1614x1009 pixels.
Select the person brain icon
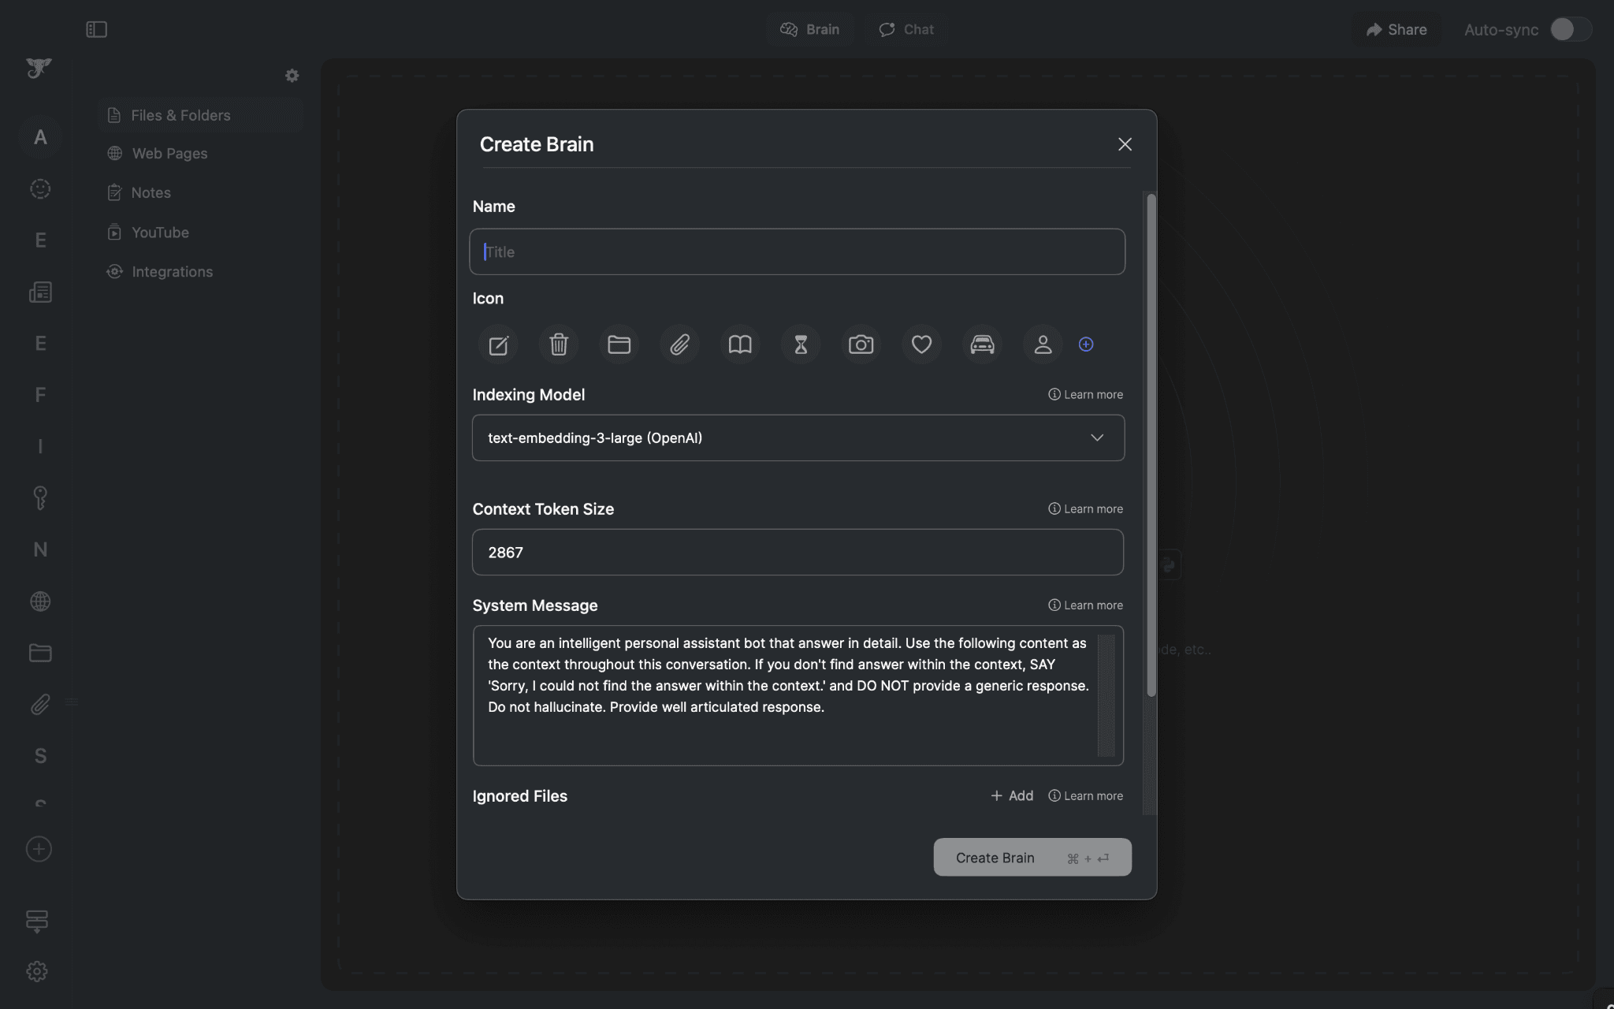pyautogui.click(x=1043, y=344)
